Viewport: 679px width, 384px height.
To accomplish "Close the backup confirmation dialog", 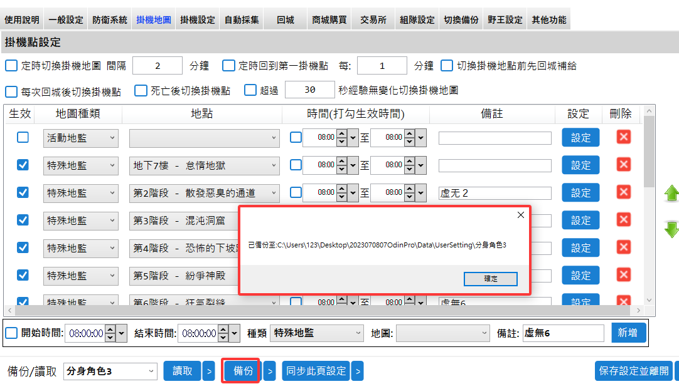I will [x=520, y=215].
